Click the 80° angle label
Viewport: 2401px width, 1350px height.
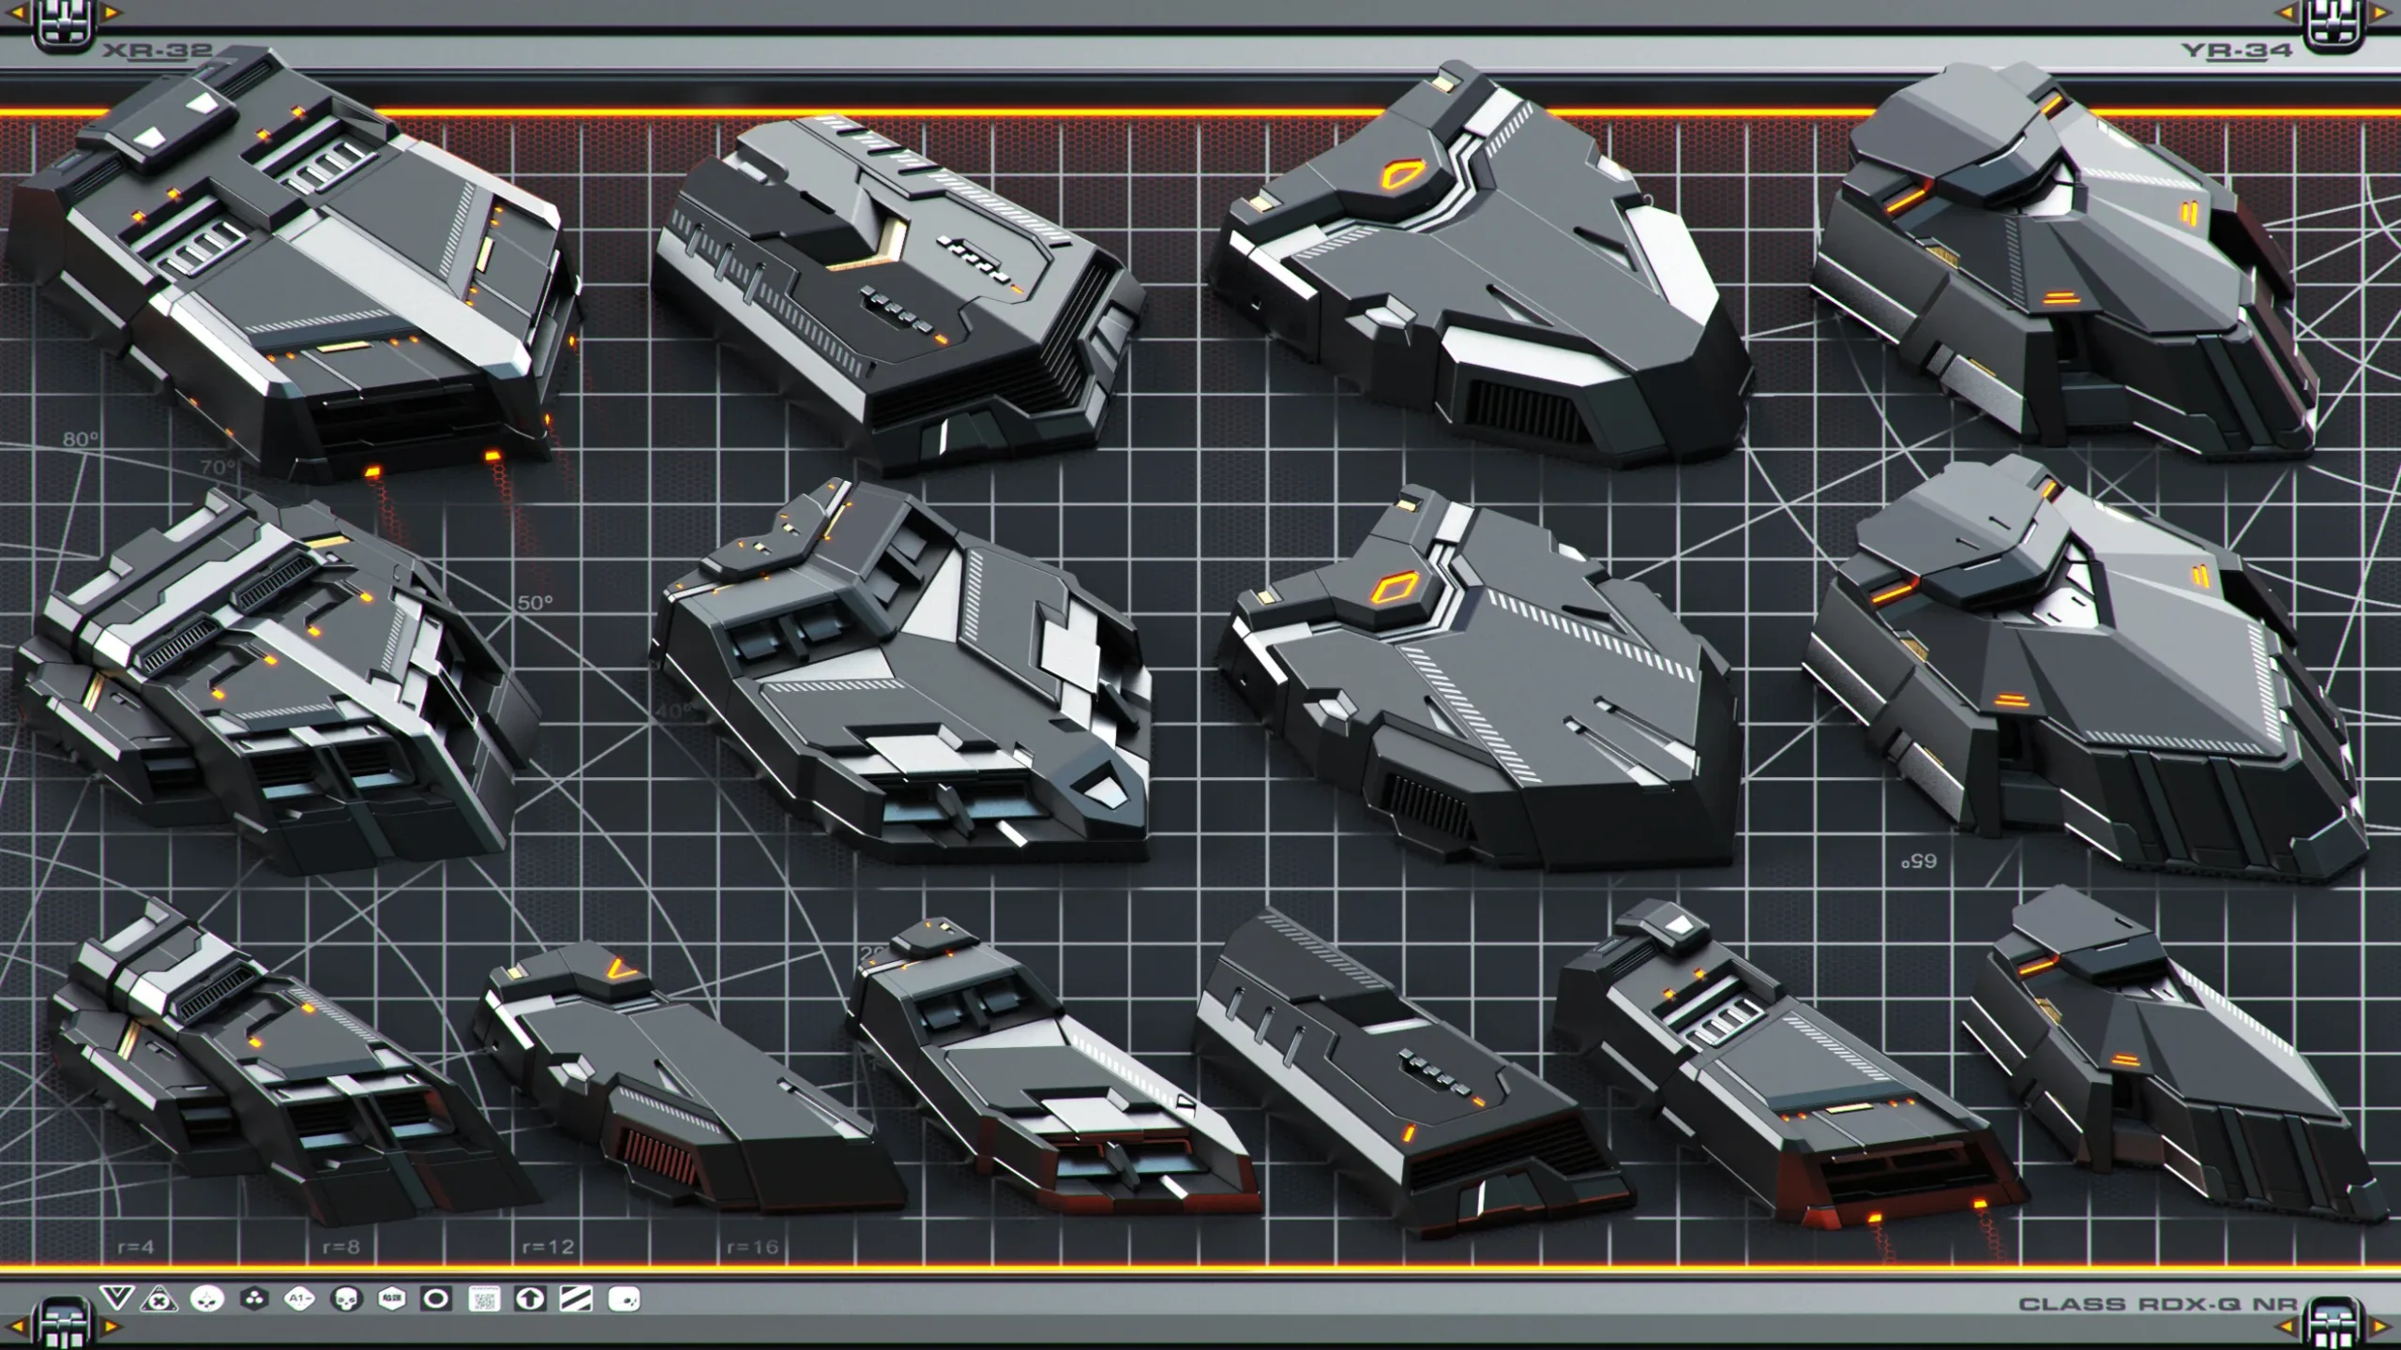tap(81, 439)
